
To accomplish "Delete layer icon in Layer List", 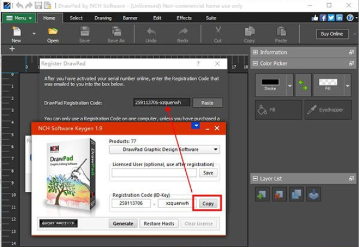I will click(x=279, y=194).
